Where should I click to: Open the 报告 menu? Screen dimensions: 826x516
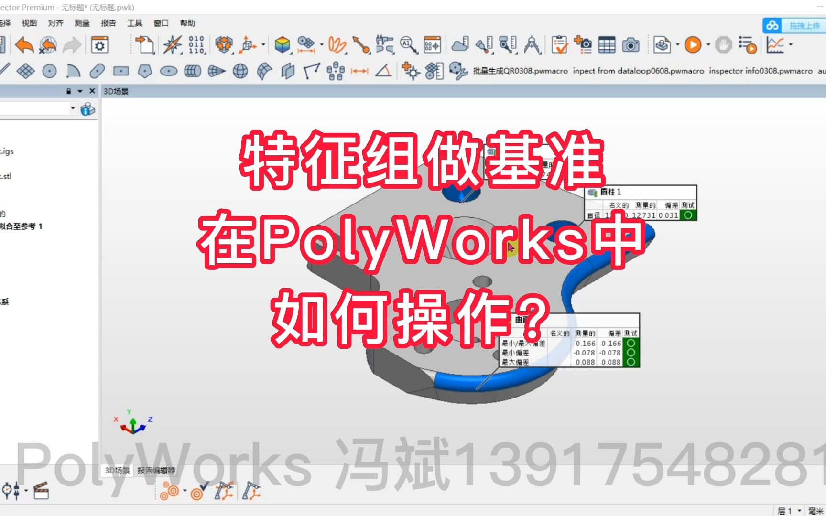[x=109, y=23]
